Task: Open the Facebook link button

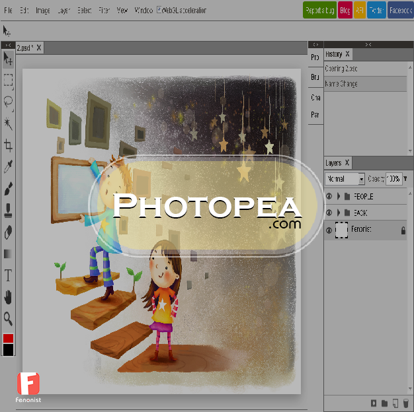Action: [401, 10]
